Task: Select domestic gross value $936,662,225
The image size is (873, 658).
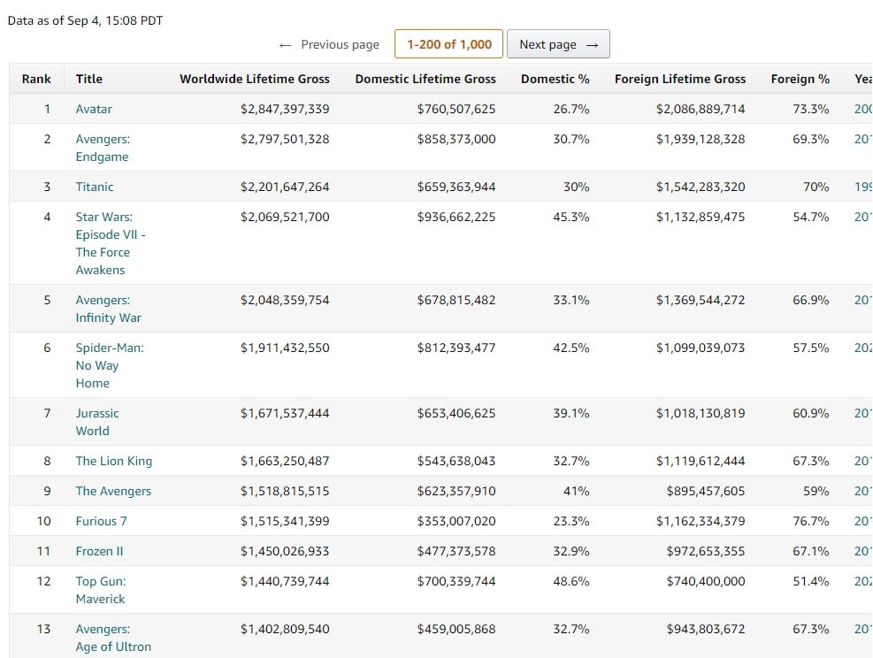Action: 456,217
